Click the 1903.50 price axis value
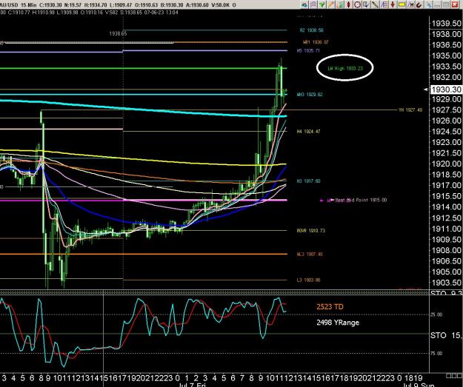 (446, 283)
